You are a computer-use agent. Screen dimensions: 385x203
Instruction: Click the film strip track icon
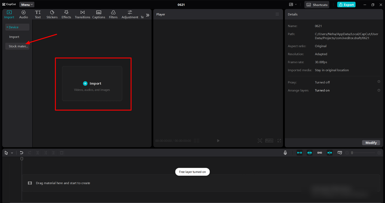[30, 183]
